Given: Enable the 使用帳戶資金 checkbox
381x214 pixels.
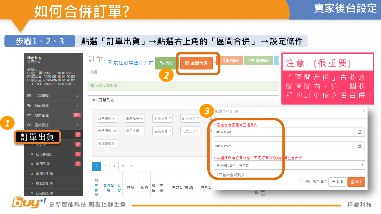Looking at the screenshot, I should pos(302,181).
